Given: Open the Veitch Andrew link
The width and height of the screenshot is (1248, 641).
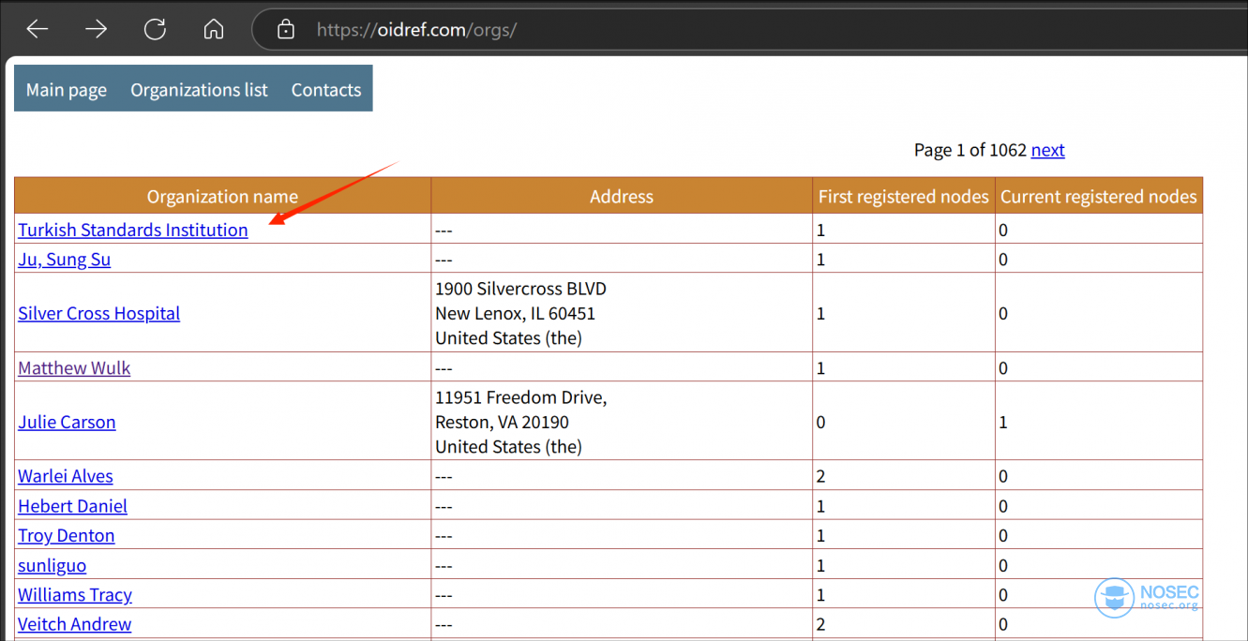Looking at the screenshot, I should [75, 624].
